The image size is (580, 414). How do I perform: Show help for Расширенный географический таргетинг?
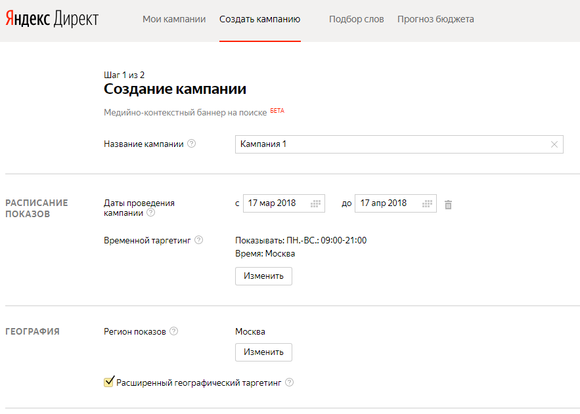290,383
